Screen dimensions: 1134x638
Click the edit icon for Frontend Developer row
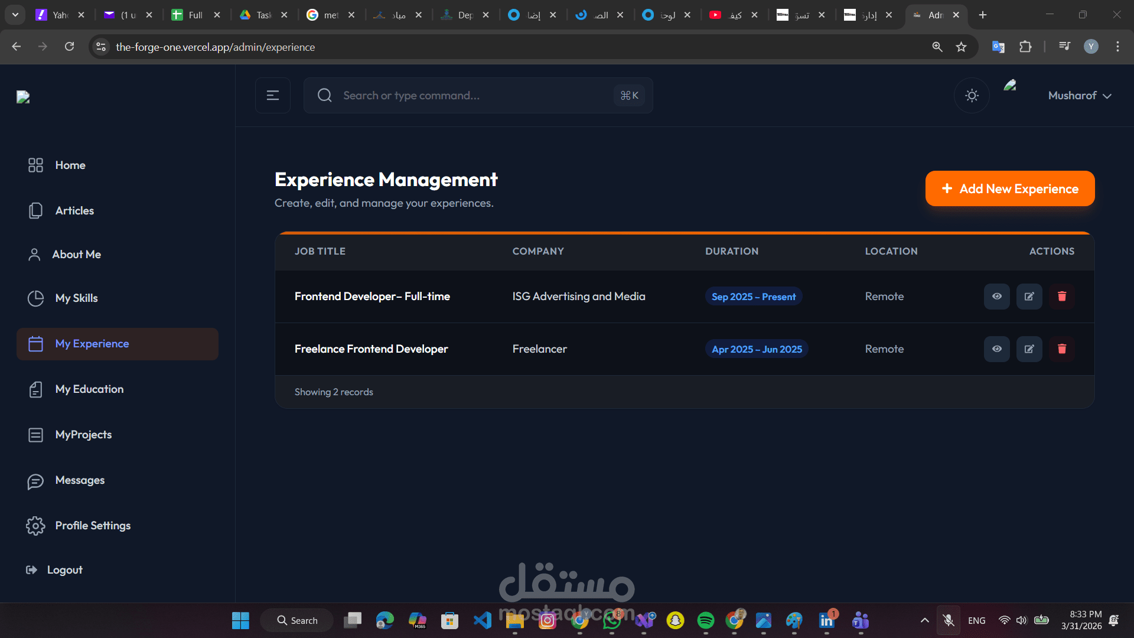pyautogui.click(x=1029, y=297)
